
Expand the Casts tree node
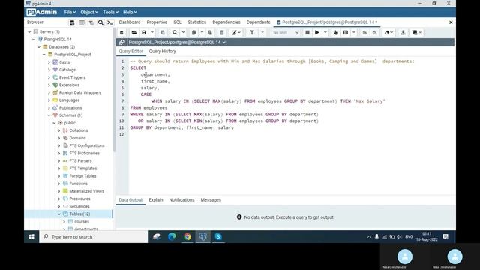pos(49,62)
